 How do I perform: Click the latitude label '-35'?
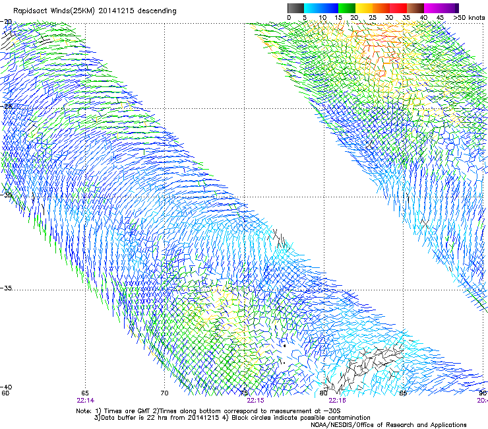[6, 288]
